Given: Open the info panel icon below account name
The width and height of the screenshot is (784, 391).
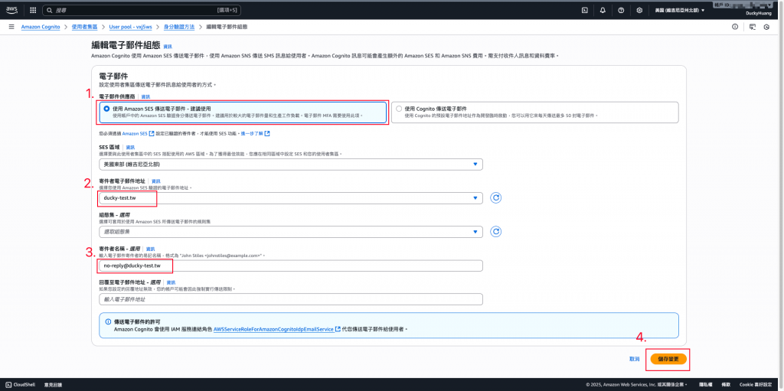Looking at the screenshot, I should pyautogui.click(x=734, y=27).
